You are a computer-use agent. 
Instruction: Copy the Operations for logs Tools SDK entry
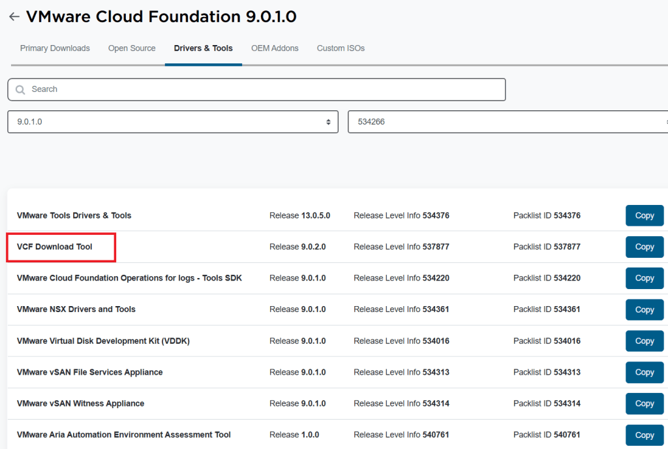(644, 278)
